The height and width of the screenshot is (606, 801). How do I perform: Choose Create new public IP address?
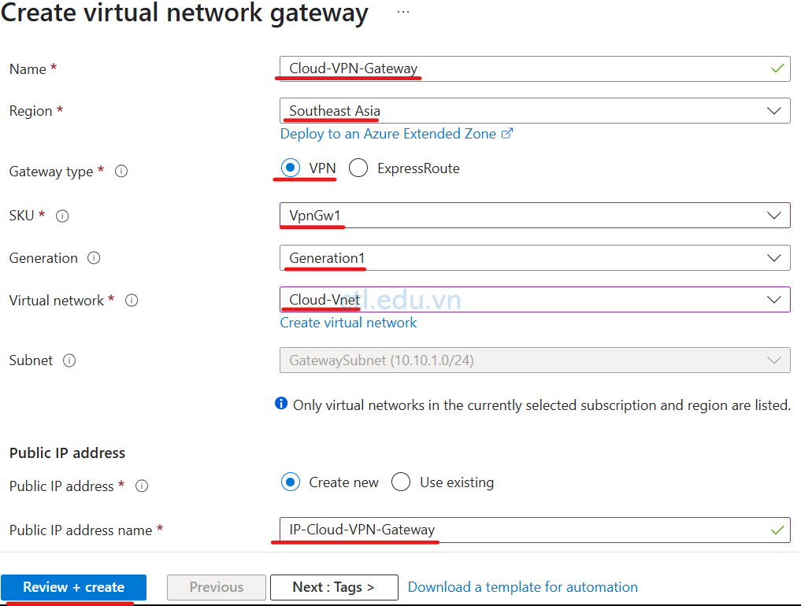tap(291, 482)
